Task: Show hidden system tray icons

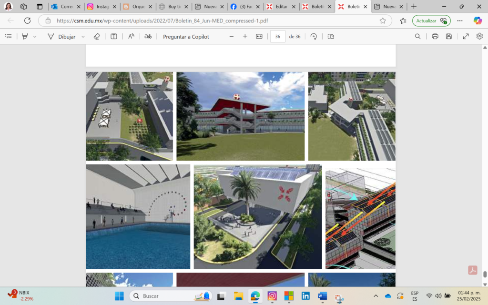Action: pyautogui.click(x=376, y=296)
